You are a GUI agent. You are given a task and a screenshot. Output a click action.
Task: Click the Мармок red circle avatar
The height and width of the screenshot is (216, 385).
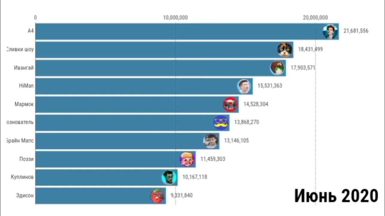coord(230,104)
